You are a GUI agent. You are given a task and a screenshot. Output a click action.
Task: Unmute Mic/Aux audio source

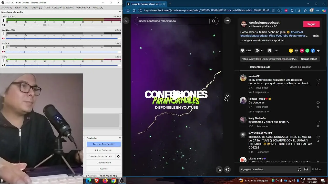tap(3, 52)
